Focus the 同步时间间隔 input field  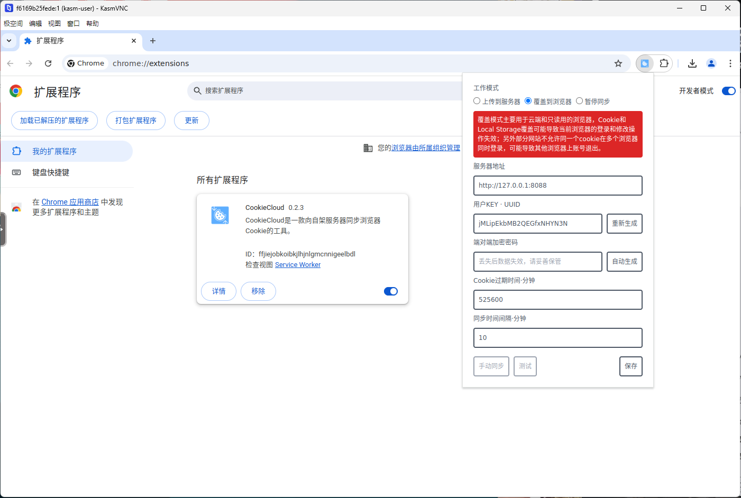(x=558, y=338)
